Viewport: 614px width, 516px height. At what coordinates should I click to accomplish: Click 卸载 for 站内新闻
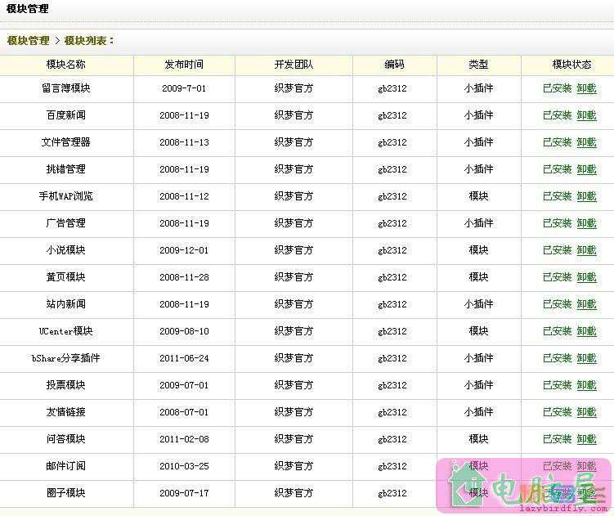click(x=586, y=304)
